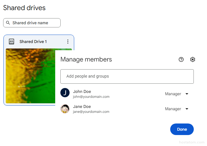Click jane@yourdomain.com email

(x=91, y=112)
